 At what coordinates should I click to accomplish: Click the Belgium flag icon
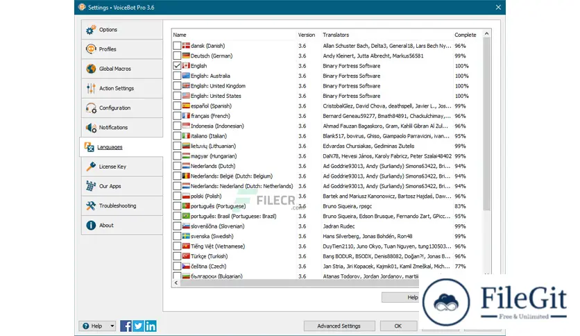pyautogui.click(x=186, y=176)
